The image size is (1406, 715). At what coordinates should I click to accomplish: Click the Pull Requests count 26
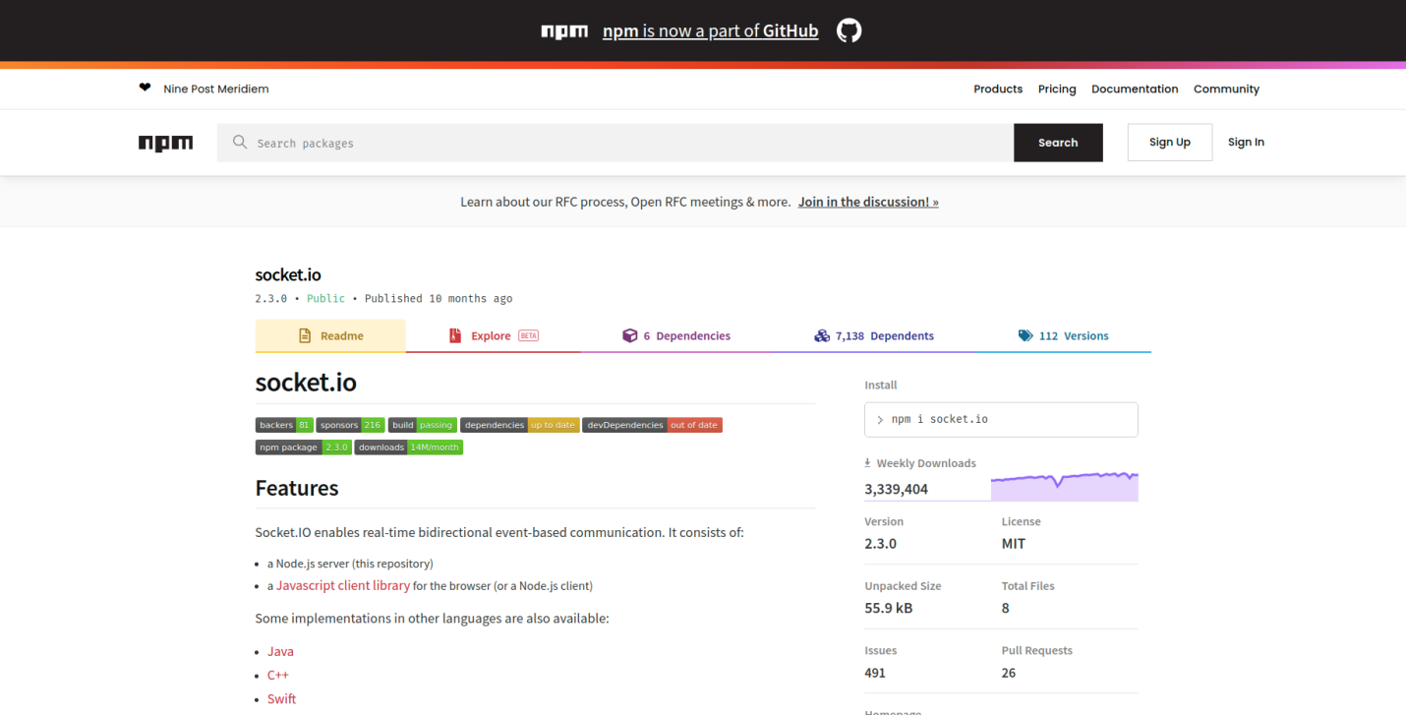tap(1009, 673)
